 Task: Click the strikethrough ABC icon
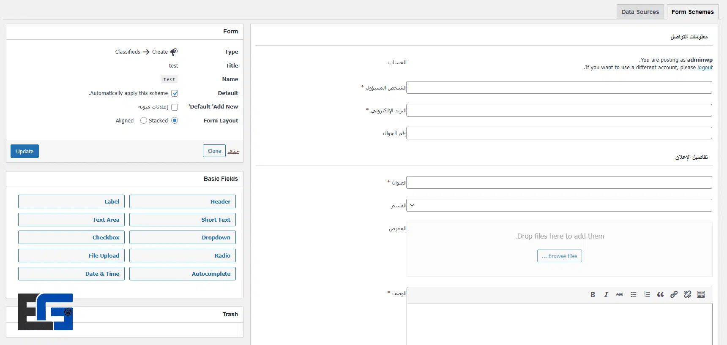620,295
